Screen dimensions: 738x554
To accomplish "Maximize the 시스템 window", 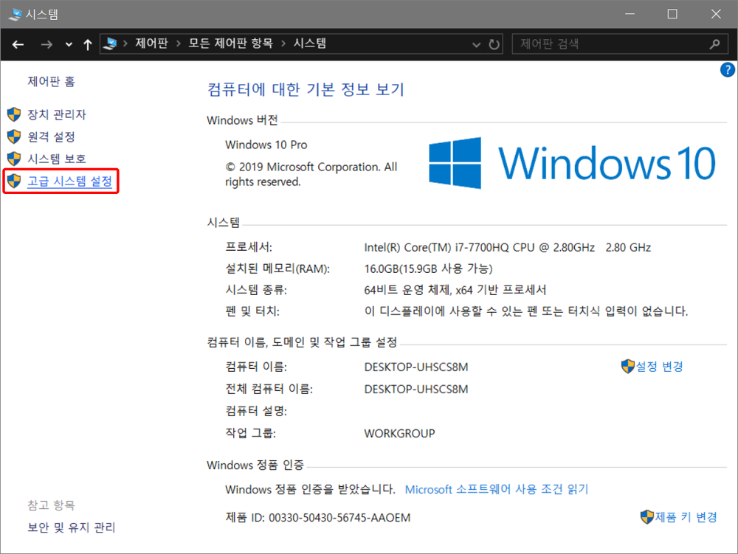I will point(672,14).
